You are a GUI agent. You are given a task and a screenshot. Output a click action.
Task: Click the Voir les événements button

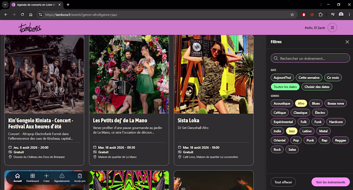[331, 182]
